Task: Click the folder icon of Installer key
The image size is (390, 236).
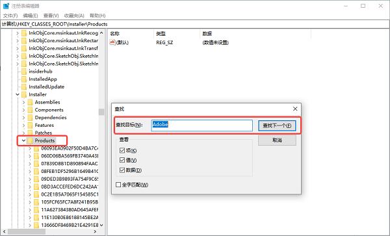Action: [24, 95]
